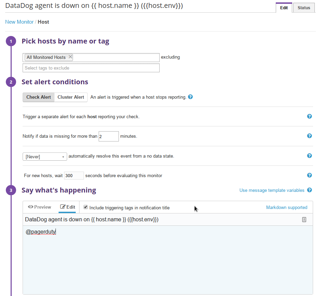Open help for new hosts evaluation delay
The height and width of the screenshot is (296, 322).
tap(309, 175)
